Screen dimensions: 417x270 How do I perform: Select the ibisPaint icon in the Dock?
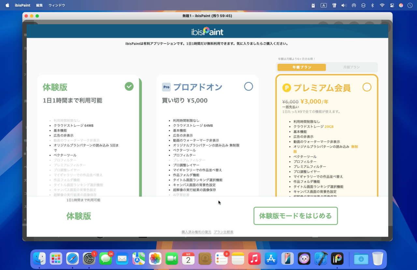pos(338,259)
